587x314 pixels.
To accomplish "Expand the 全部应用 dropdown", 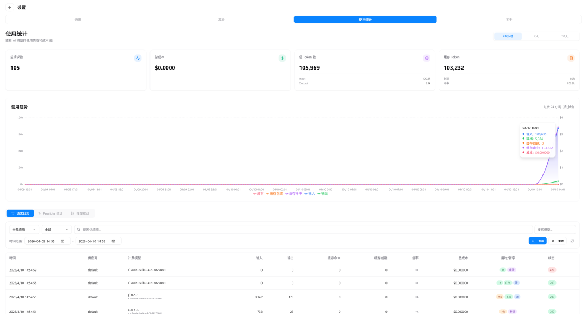I will 24,230.
